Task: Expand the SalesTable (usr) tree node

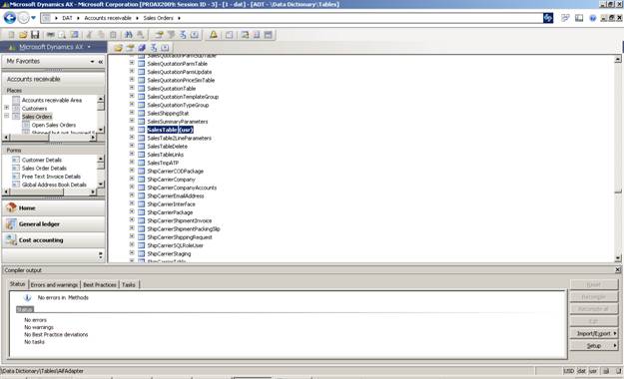Action: [x=132, y=130]
